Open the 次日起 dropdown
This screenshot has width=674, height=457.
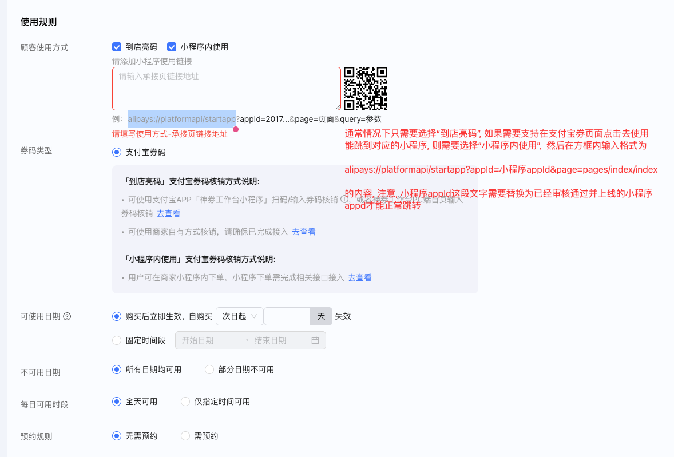tap(239, 316)
